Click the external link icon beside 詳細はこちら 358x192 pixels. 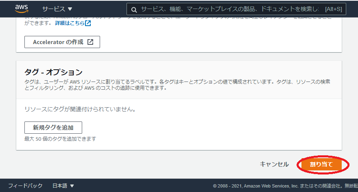pos(88,23)
